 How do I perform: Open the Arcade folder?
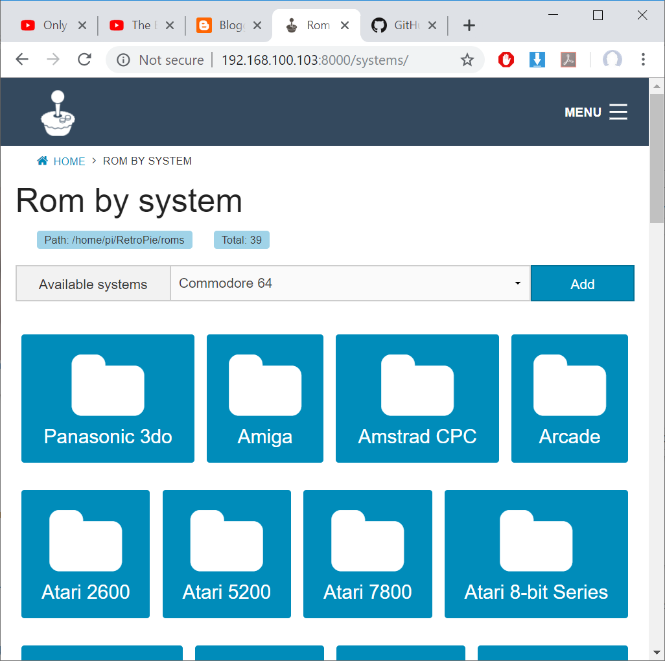[x=570, y=398]
